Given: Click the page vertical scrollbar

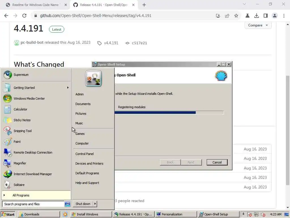Looking at the screenshot, I should [x=288, y=130].
